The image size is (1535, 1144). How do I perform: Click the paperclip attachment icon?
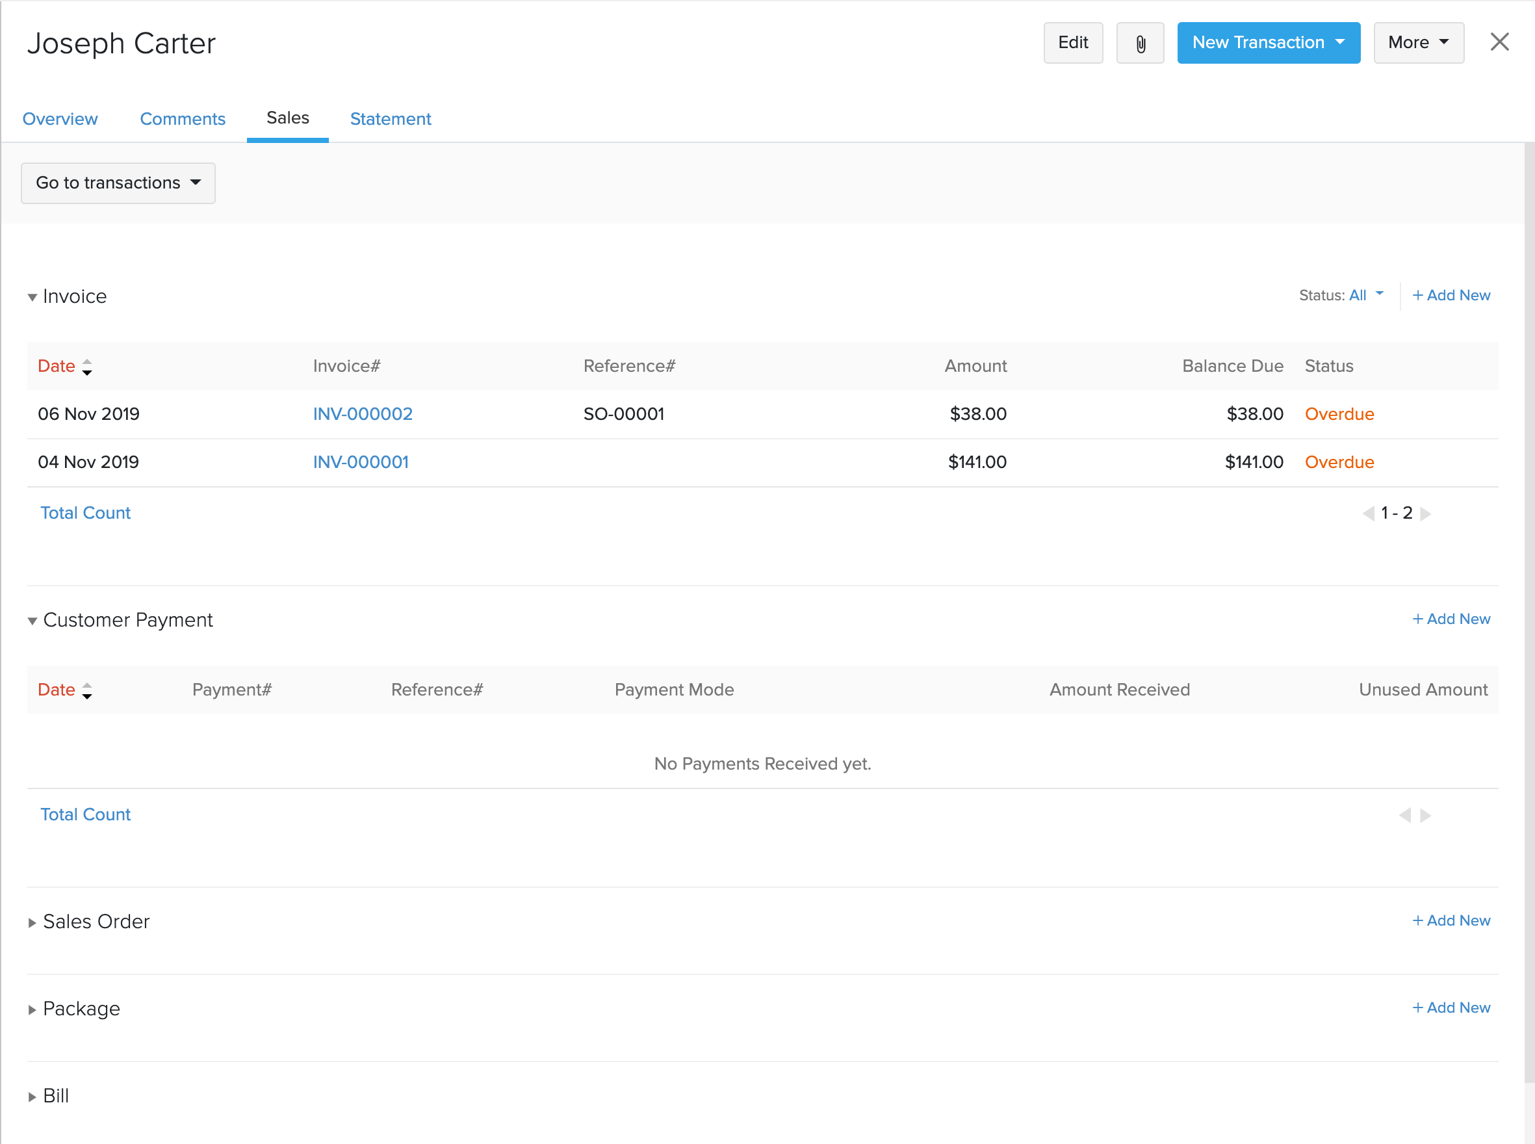1140,44
